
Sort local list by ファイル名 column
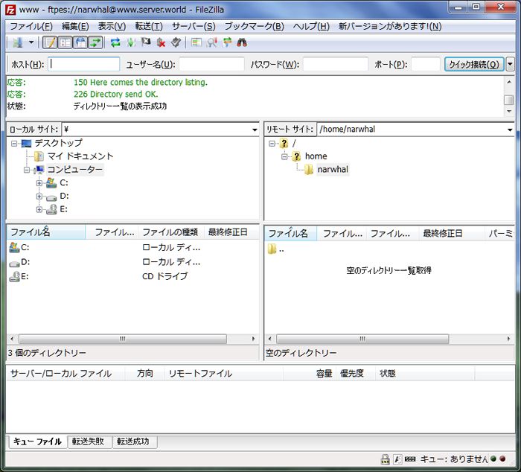(x=46, y=232)
